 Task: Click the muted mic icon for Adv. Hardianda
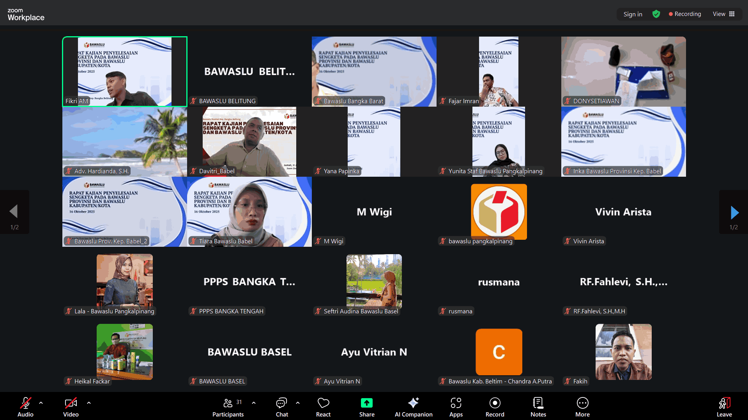coord(69,171)
